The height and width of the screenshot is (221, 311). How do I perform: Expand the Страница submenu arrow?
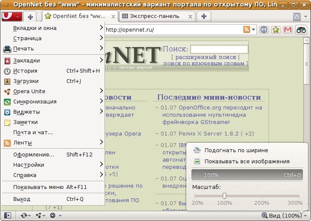pos(101,38)
